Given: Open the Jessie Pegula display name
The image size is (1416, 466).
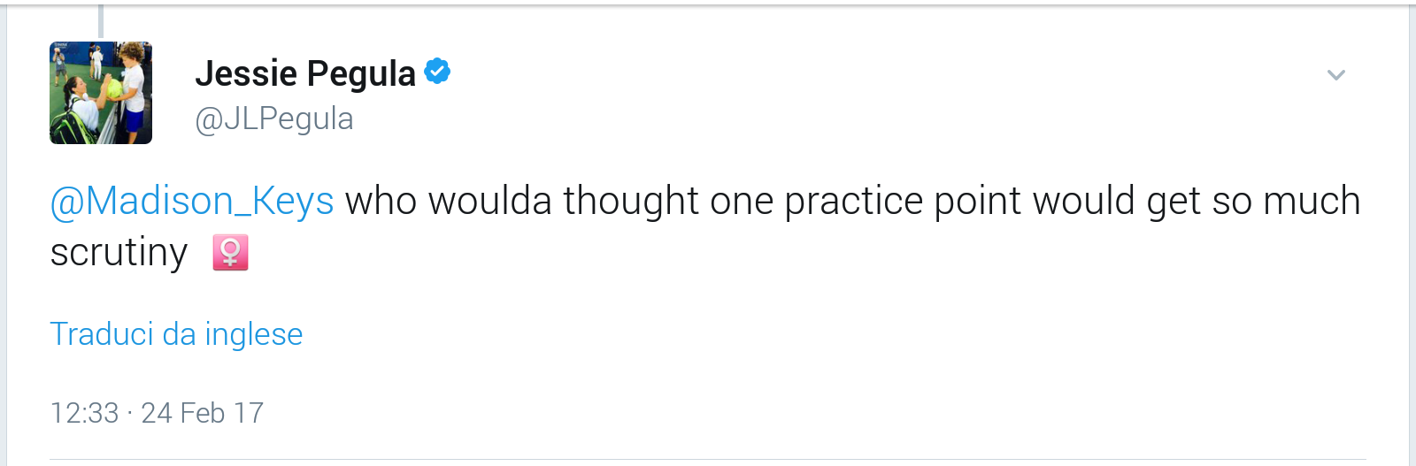Looking at the screenshot, I should tap(305, 73).
